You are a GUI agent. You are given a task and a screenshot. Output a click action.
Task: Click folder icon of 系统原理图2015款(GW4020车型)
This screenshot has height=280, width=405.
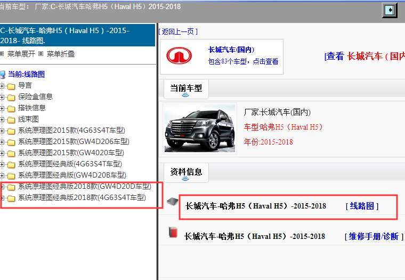11,154
